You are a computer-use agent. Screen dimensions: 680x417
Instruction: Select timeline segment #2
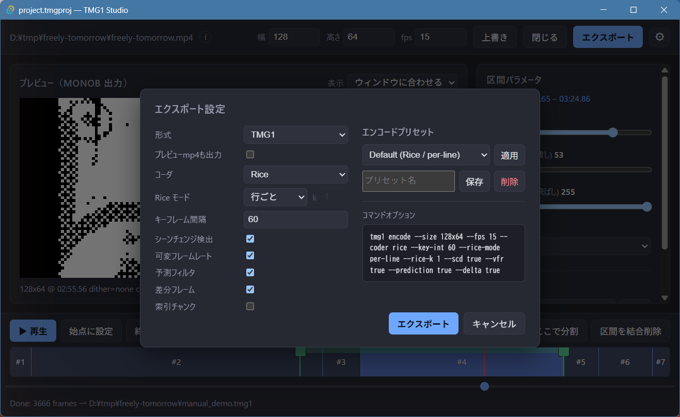(x=176, y=362)
